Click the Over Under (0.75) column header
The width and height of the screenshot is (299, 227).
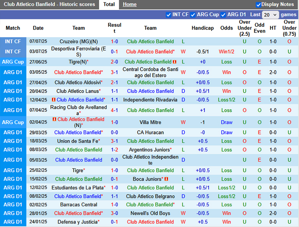(289, 28)
